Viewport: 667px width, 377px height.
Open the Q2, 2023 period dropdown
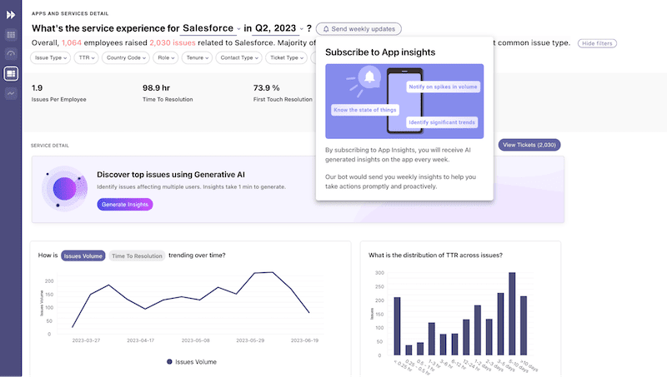(279, 28)
